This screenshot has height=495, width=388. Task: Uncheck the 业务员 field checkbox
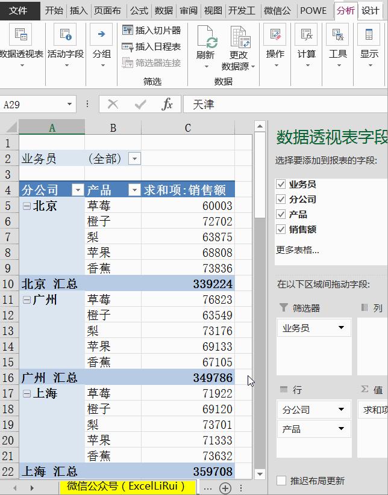[x=281, y=184]
